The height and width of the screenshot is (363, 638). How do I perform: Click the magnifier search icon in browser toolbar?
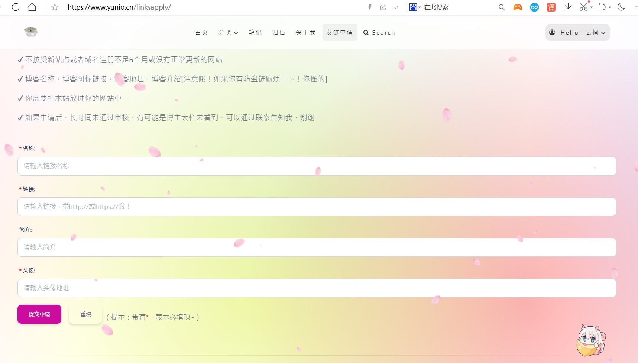point(501,7)
